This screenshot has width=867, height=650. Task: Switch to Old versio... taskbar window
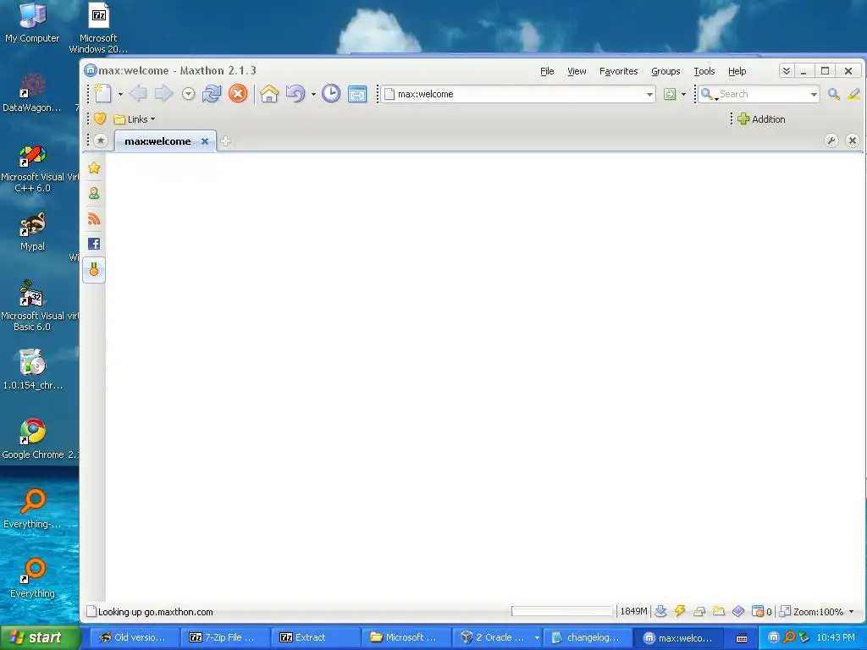coord(135,637)
